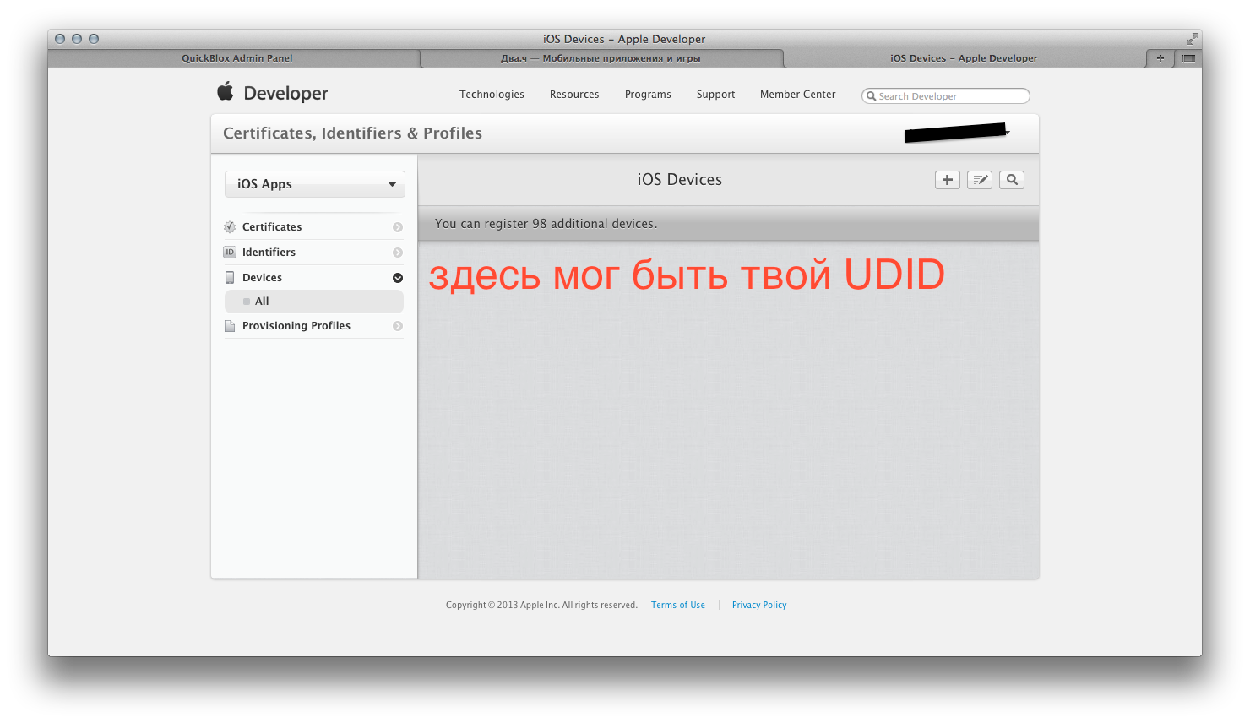1250x723 pixels.
Task: Open the iOS Apps platform dropdown
Action: tap(315, 184)
